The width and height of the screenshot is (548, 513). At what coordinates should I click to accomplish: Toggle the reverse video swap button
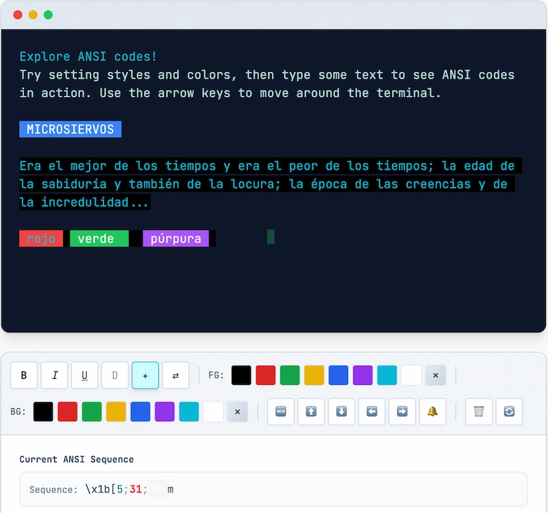[176, 375]
